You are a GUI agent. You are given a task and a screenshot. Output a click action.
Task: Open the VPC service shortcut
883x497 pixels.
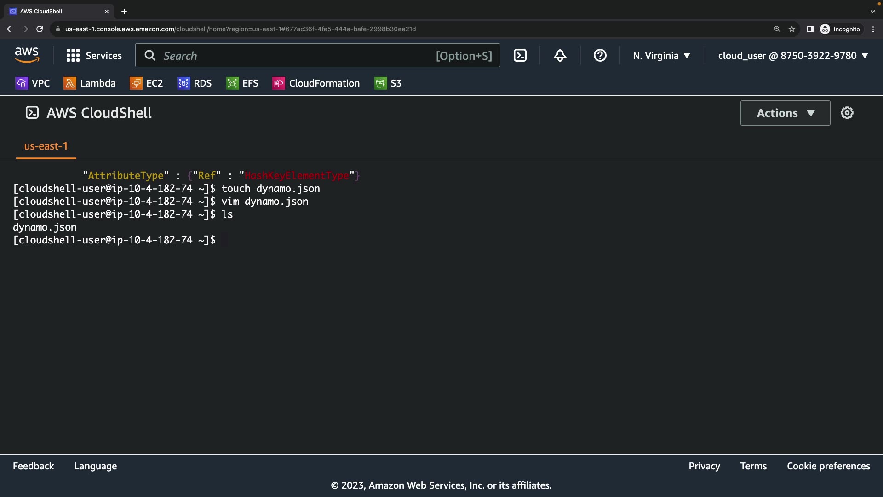[x=33, y=83]
